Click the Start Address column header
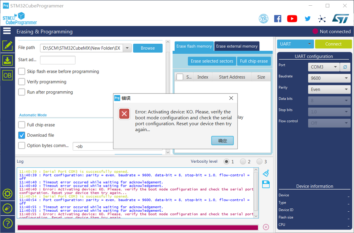 tap(232, 77)
